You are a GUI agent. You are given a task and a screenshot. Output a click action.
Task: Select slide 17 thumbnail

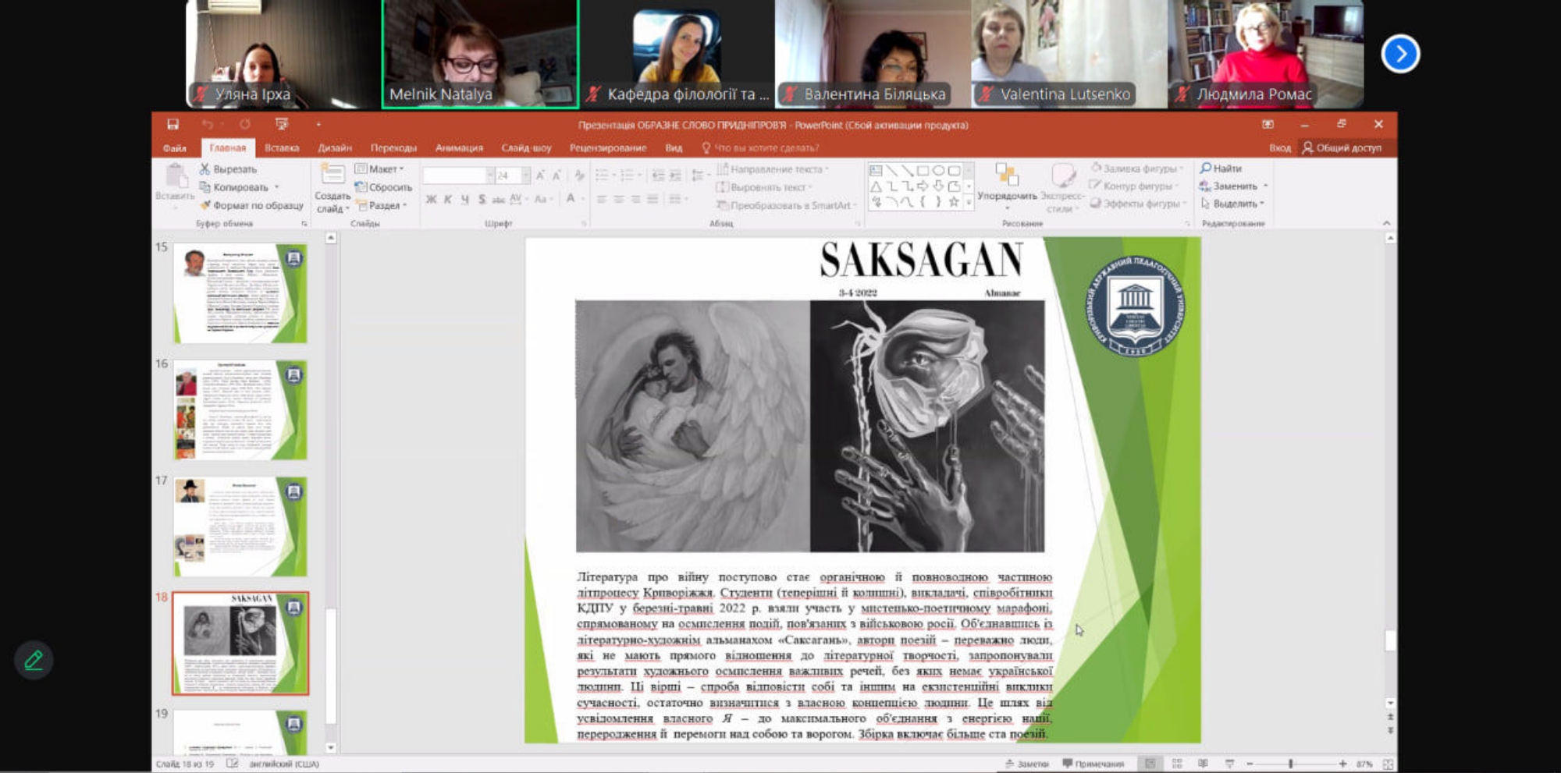(x=240, y=527)
